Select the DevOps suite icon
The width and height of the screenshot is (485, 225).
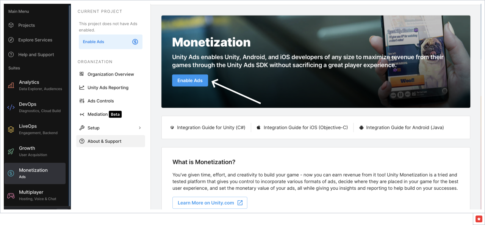(x=10, y=107)
